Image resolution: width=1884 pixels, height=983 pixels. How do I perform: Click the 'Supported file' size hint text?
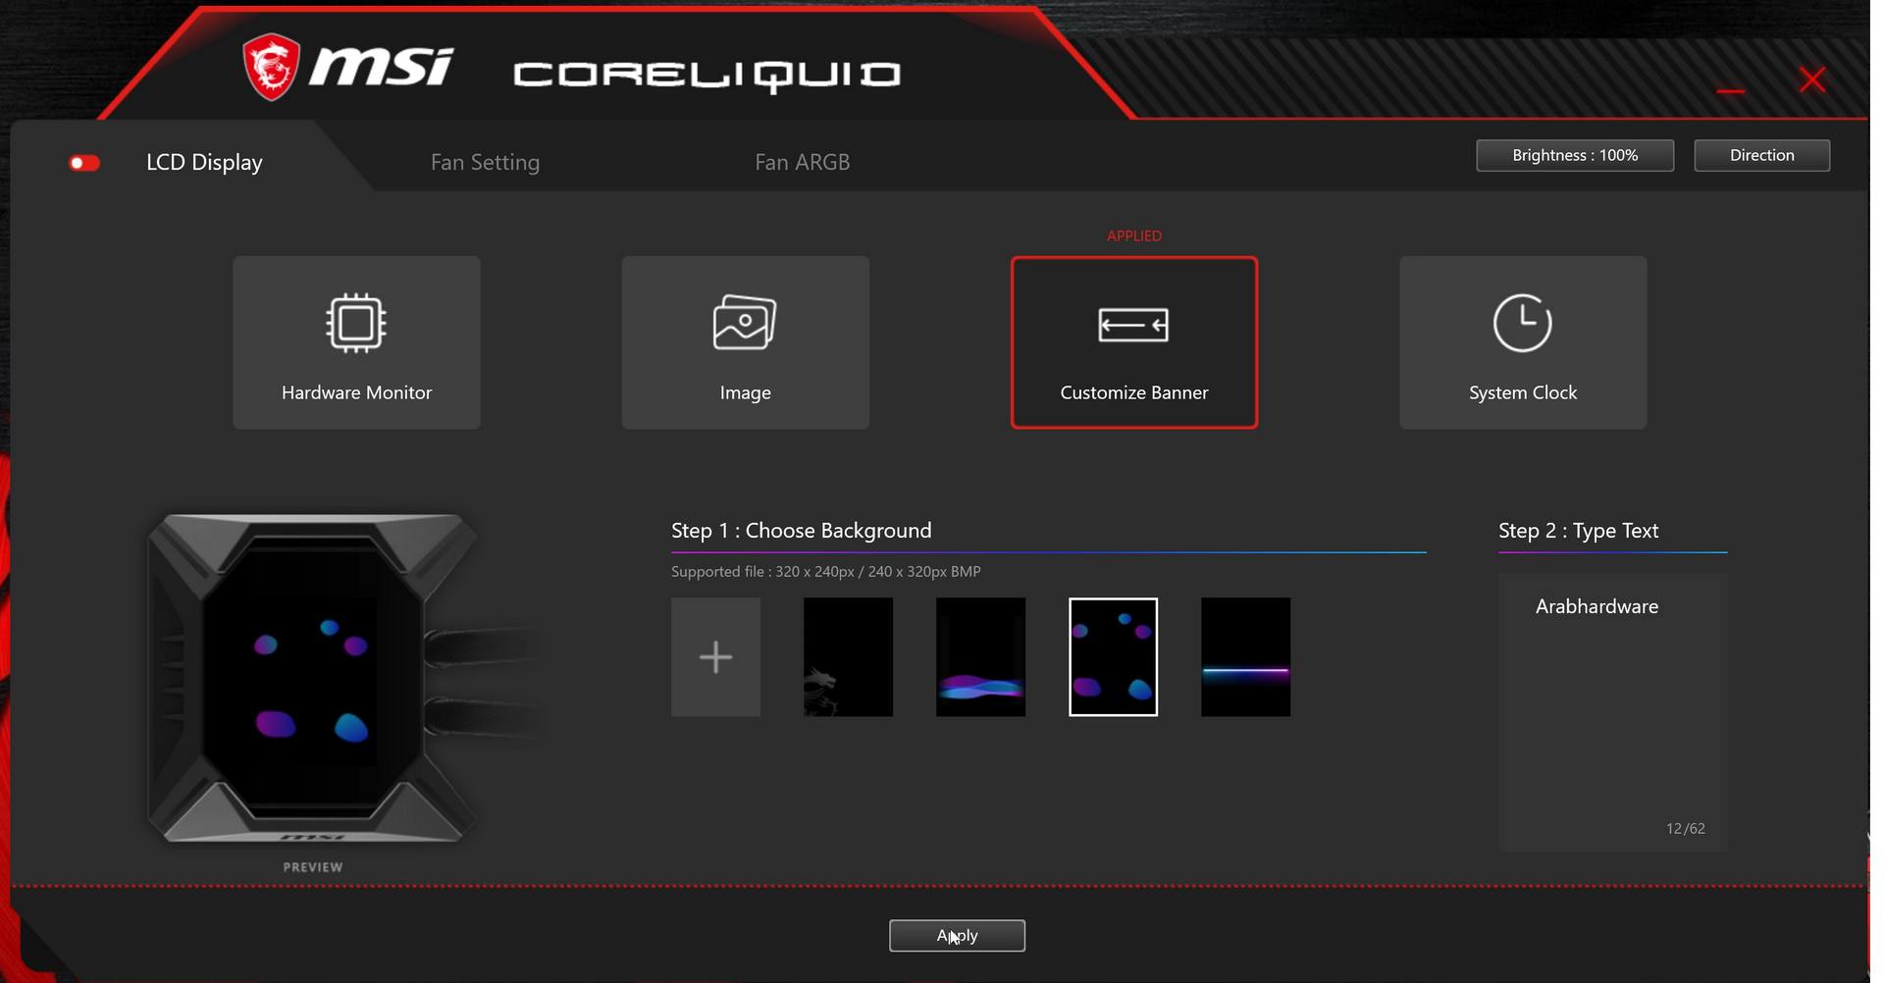pyautogui.click(x=825, y=571)
